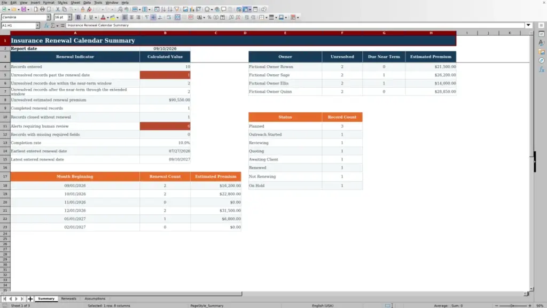Switch to the Renewals sheet tab

68,299
